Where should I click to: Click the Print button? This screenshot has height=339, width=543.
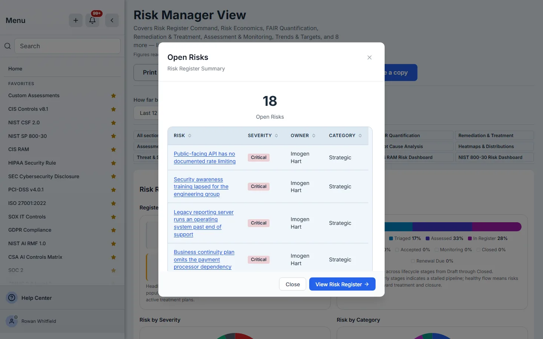(146, 73)
